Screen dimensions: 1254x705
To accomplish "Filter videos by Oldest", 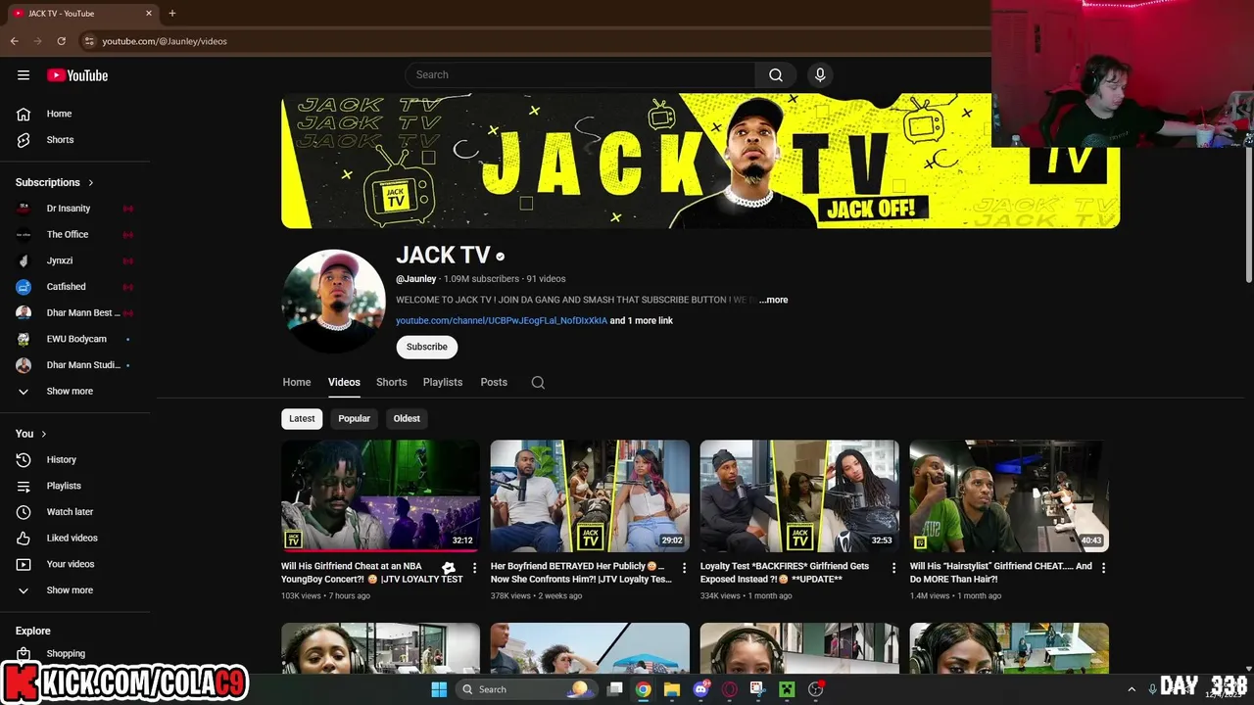I will (407, 418).
